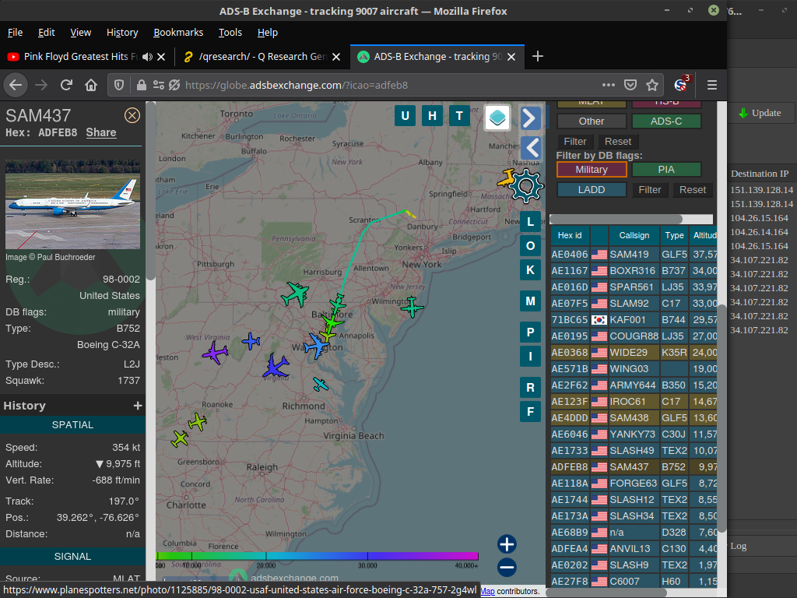Expand the History section plus icon
Image resolution: width=797 pixels, height=598 pixels.
(x=137, y=405)
